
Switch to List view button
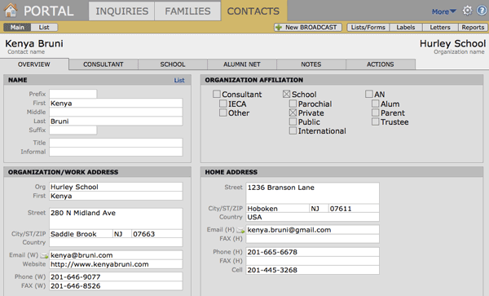44,28
